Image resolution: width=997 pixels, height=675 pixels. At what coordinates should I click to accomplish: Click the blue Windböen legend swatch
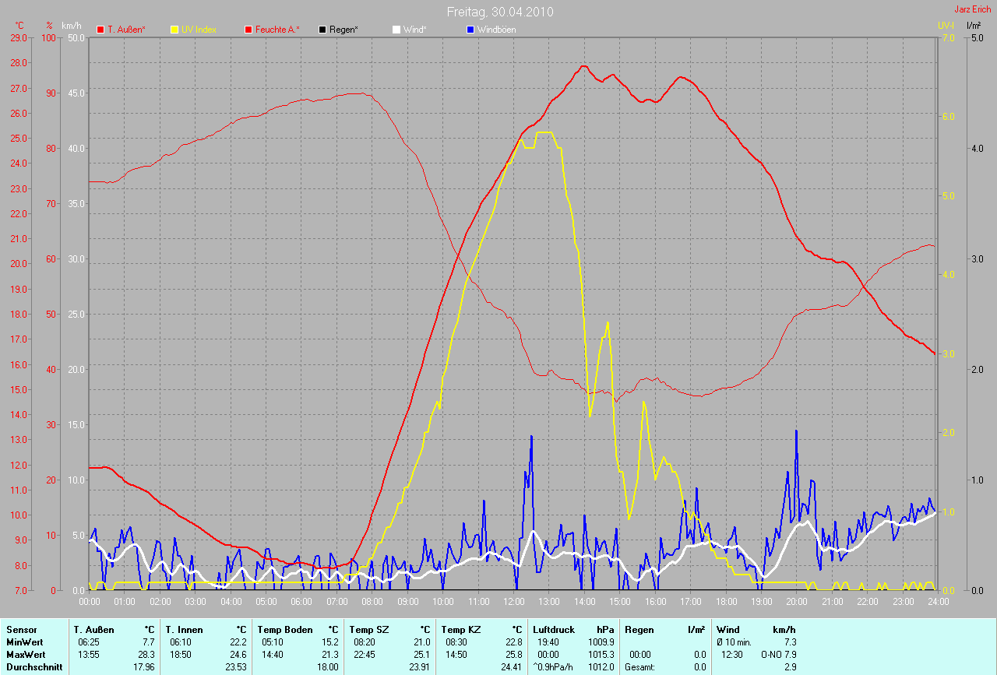point(470,30)
